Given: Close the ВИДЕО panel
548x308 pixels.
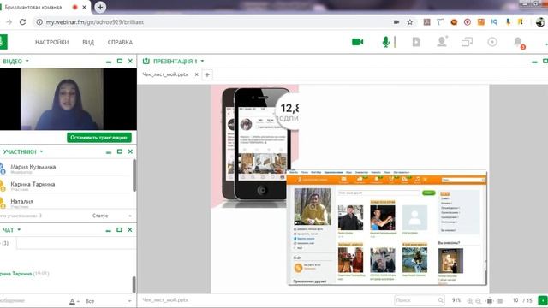Looking at the screenshot, I should [130, 61].
